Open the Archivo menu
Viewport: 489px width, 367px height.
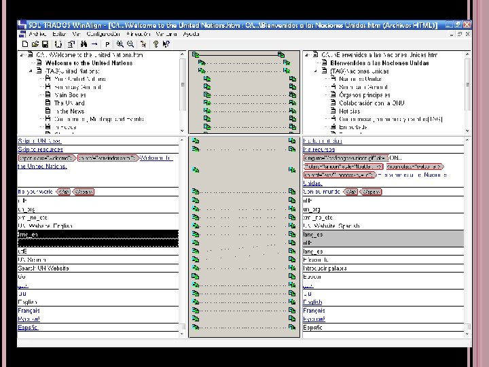pos(37,34)
